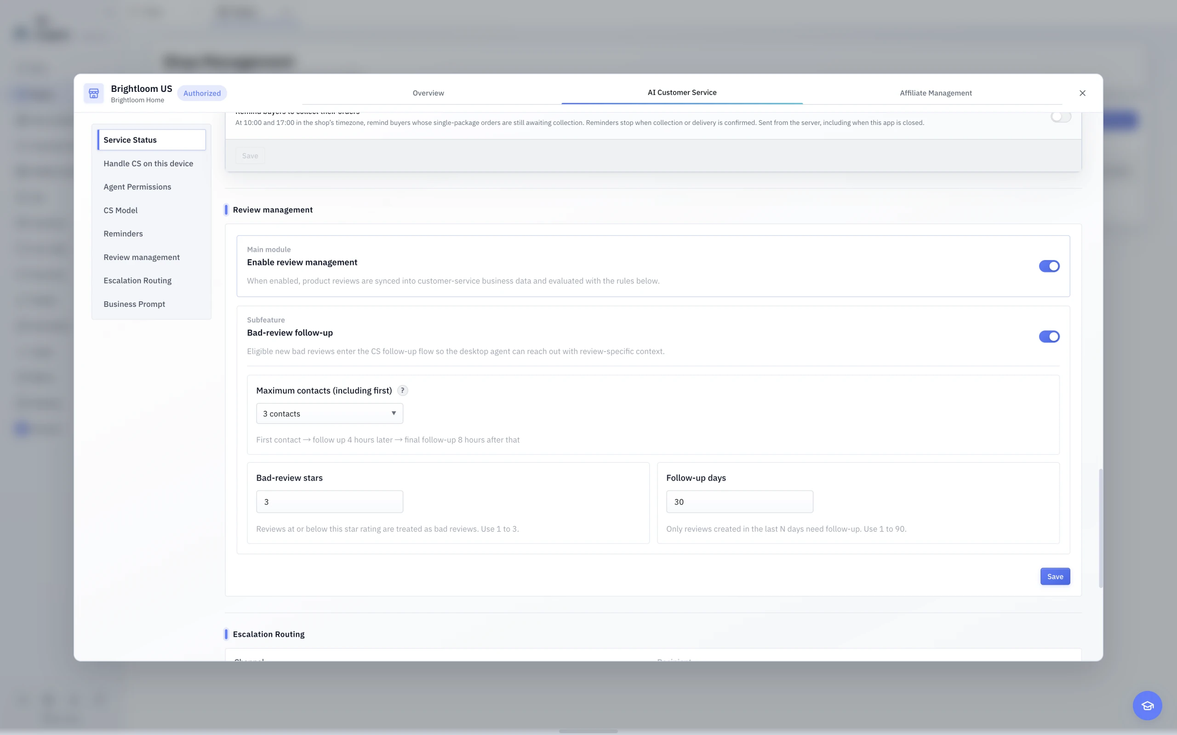Switch to the Affiliate Management tab
This screenshot has width=1177, height=735.
[935, 93]
